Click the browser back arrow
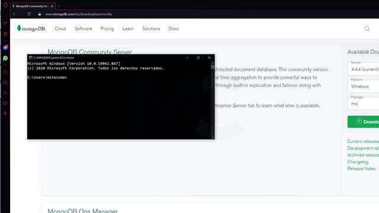Image resolution: width=379 pixels, height=213 pixels. [14, 14]
